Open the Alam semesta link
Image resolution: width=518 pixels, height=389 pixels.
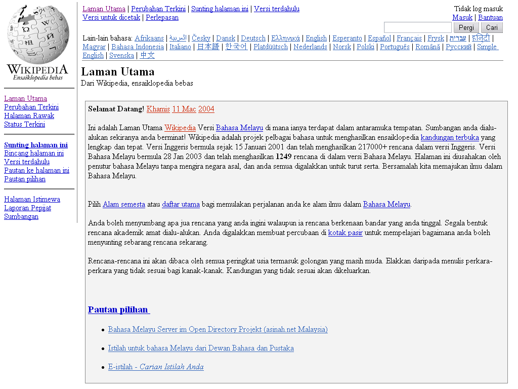[124, 205]
